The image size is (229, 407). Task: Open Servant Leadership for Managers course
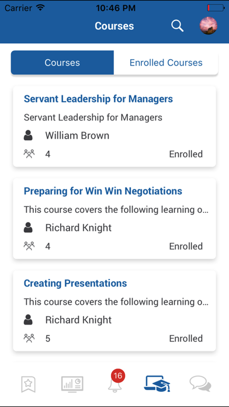coord(98,99)
